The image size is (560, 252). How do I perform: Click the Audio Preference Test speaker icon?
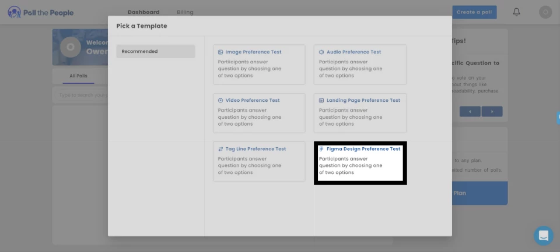[321, 52]
